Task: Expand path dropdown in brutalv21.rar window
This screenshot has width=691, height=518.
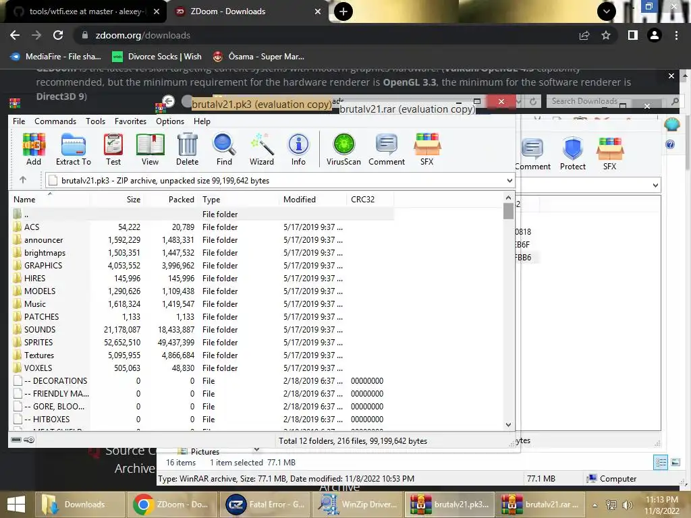Action: click(655, 185)
